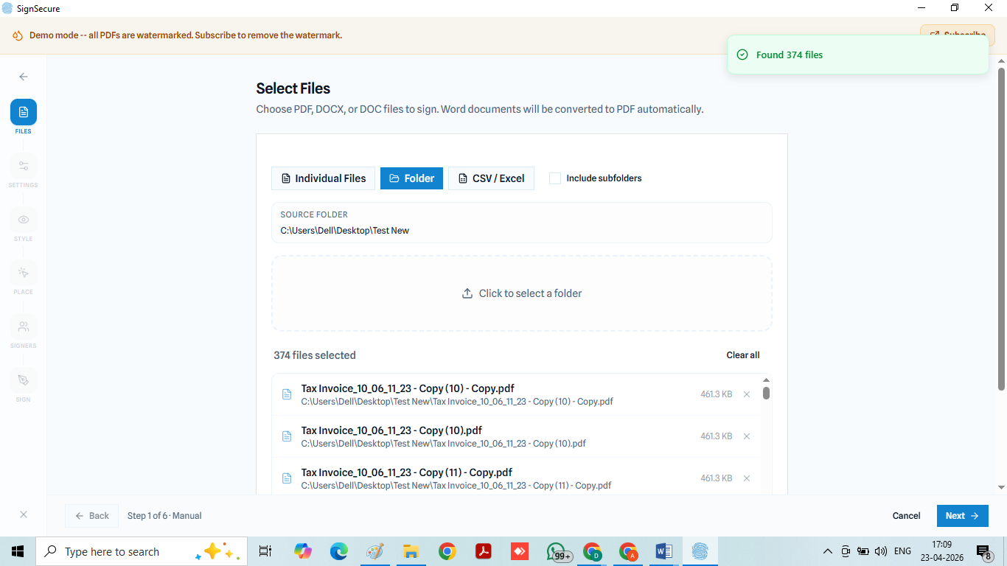1007x566 pixels.
Task: Click the select a folder drop zone
Action: (521, 293)
